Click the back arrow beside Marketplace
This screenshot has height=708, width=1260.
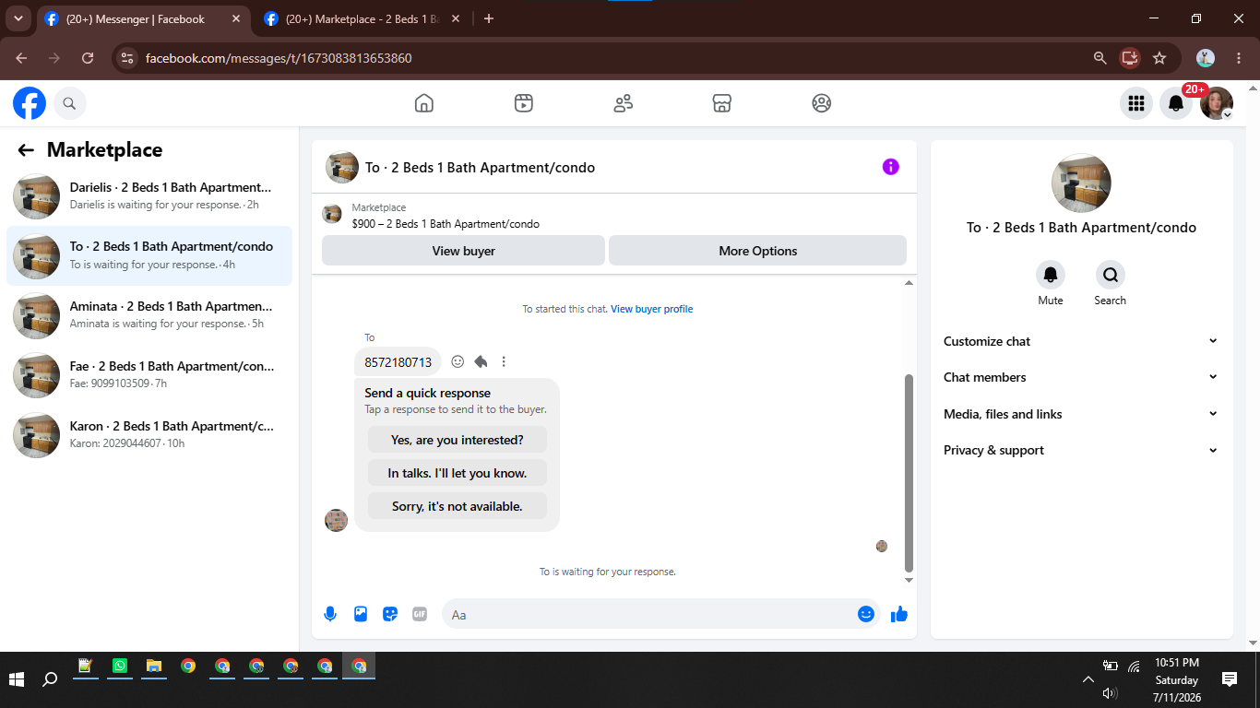click(x=26, y=150)
